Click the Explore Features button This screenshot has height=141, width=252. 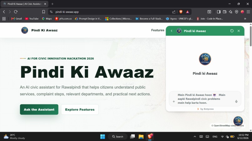pyautogui.click(x=80, y=110)
